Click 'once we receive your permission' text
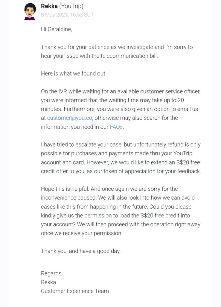 coord(82,233)
